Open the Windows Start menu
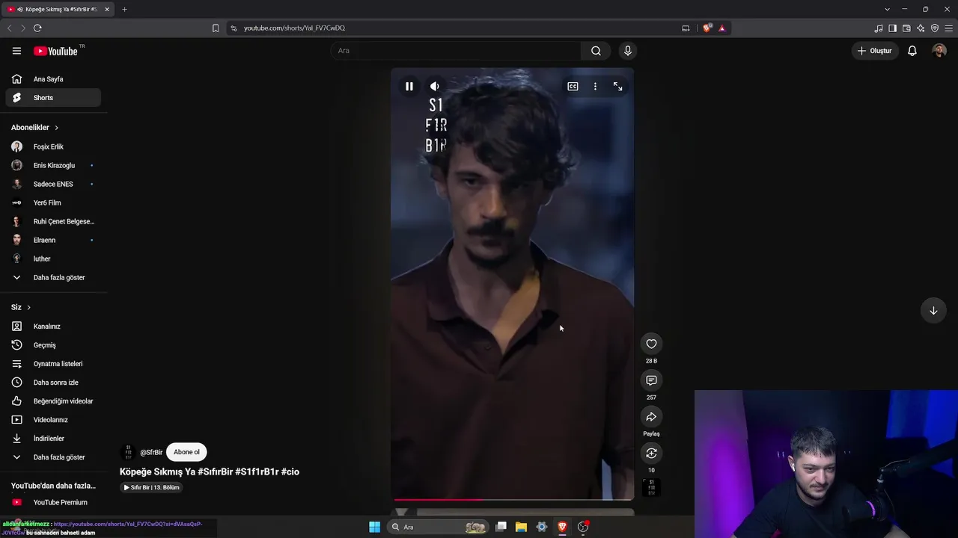Viewport: 958px width, 538px height. pos(374,527)
